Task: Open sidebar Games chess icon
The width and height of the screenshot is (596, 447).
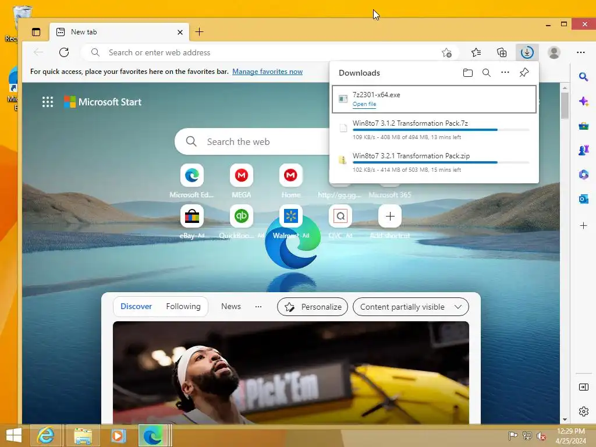Action: tap(583, 150)
